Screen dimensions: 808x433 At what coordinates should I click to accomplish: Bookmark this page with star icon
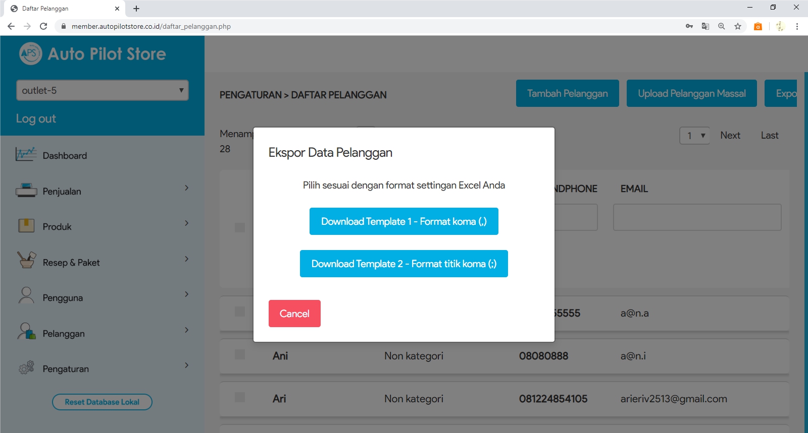coord(738,26)
